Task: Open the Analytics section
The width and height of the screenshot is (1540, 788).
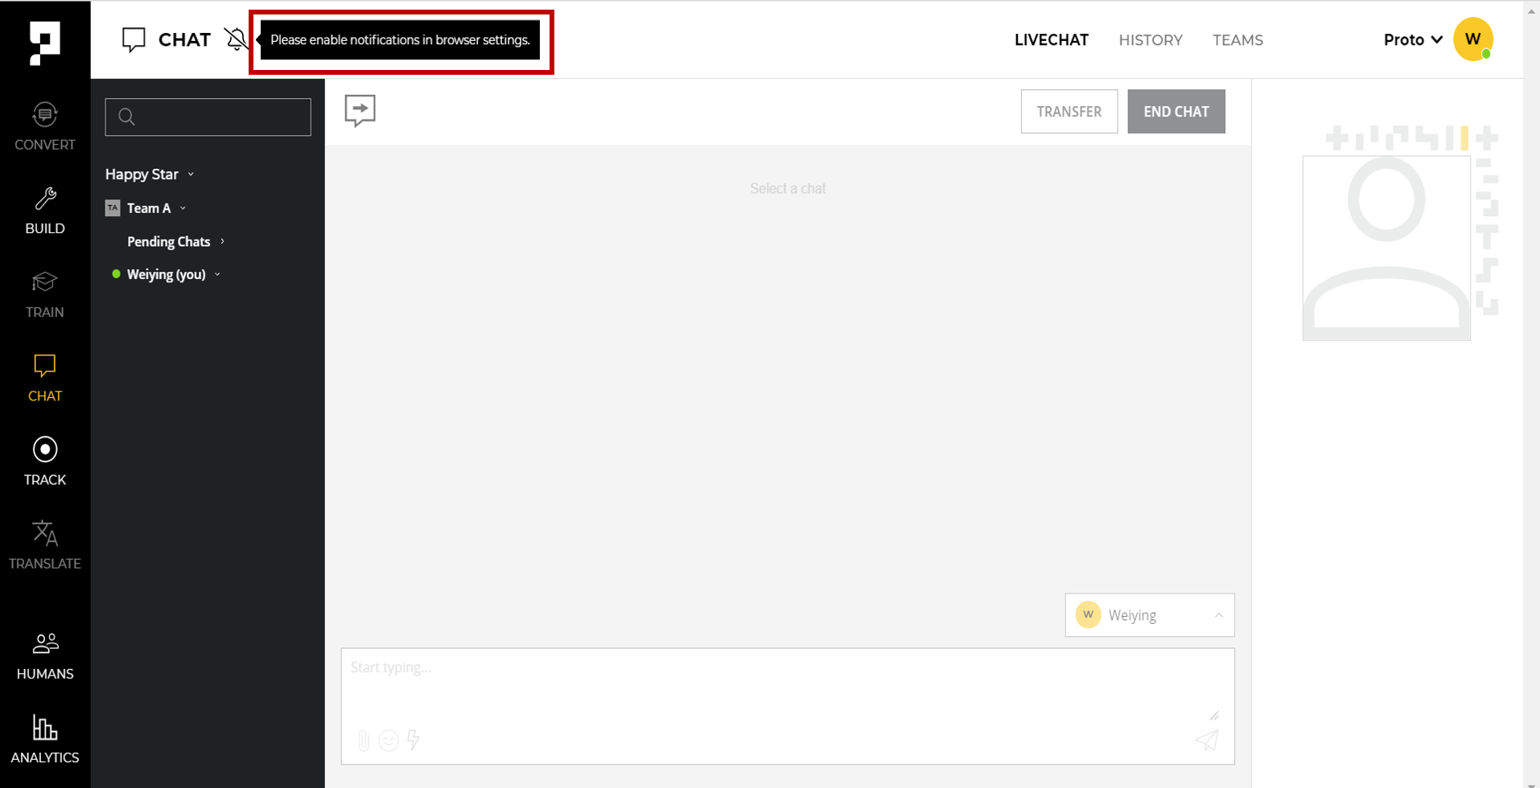Action: click(45, 740)
